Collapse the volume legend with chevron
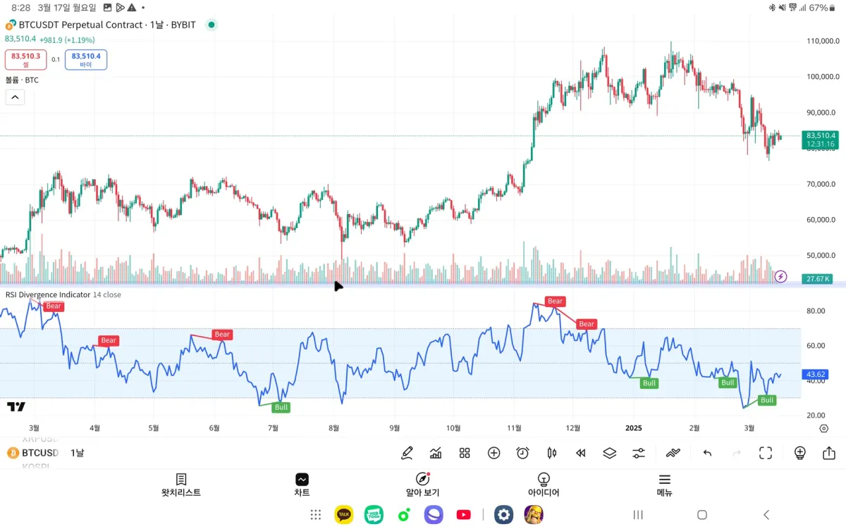Image resolution: width=846 pixels, height=529 pixels. pyautogui.click(x=15, y=97)
